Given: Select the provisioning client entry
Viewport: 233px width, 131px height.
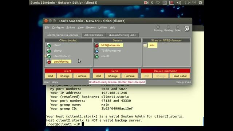Looking at the screenshot, I should click(61, 61).
